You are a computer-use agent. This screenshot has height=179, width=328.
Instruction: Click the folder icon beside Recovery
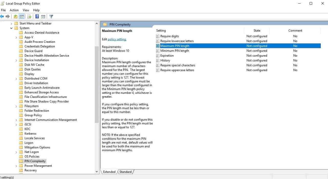point(21,170)
